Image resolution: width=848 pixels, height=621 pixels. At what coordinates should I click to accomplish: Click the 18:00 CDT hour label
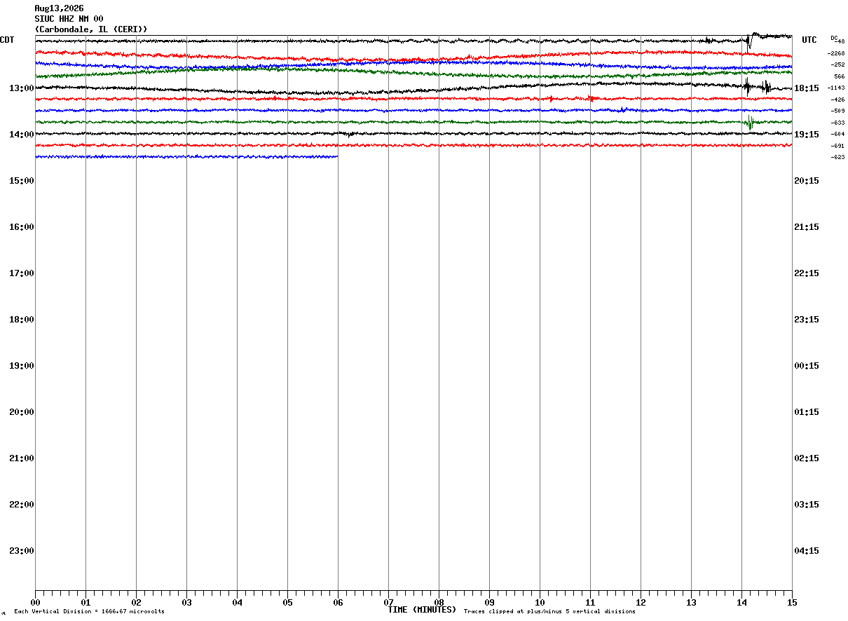point(21,320)
